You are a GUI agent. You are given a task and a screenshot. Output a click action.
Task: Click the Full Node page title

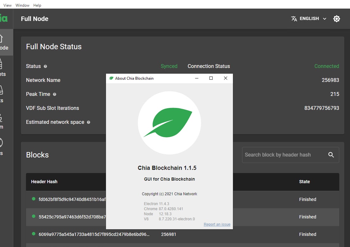coord(35,19)
